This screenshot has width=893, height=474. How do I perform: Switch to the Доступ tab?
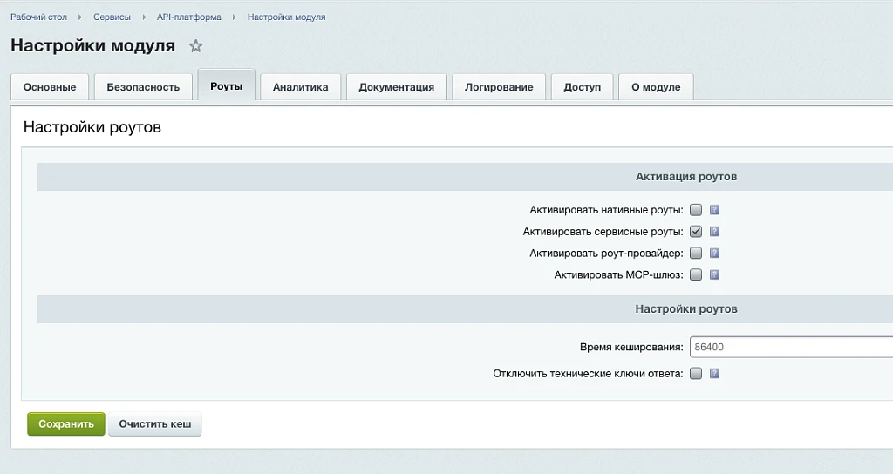(582, 87)
